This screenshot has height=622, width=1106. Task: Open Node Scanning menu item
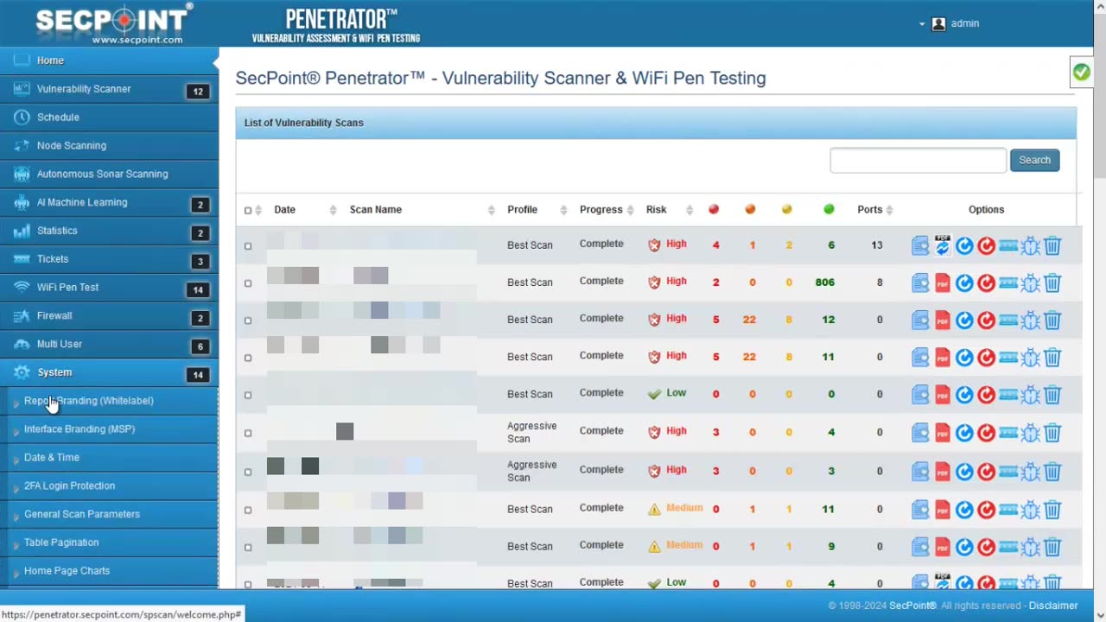pyautogui.click(x=109, y=146)
